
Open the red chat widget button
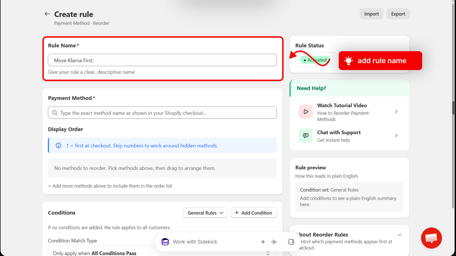point(431,238)
